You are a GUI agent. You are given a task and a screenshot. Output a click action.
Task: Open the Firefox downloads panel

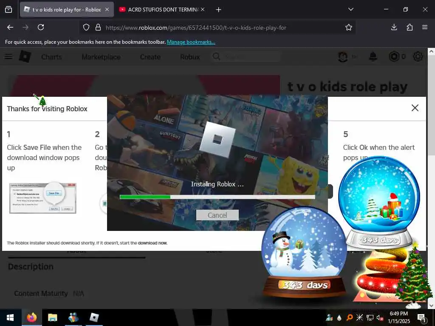394,27
